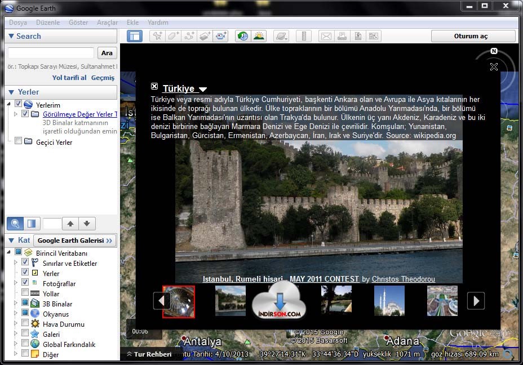
Task: Show sunlight across the landscape
Action: pos(259,36)
